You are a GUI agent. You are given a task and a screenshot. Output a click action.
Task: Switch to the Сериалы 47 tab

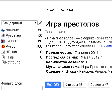[x=99, y=85]
